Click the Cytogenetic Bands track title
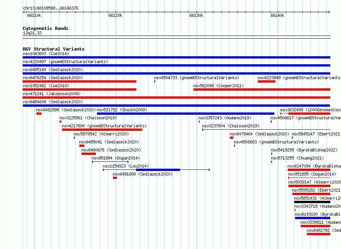The height and width of the screenshot is (249, 341). 46,28
